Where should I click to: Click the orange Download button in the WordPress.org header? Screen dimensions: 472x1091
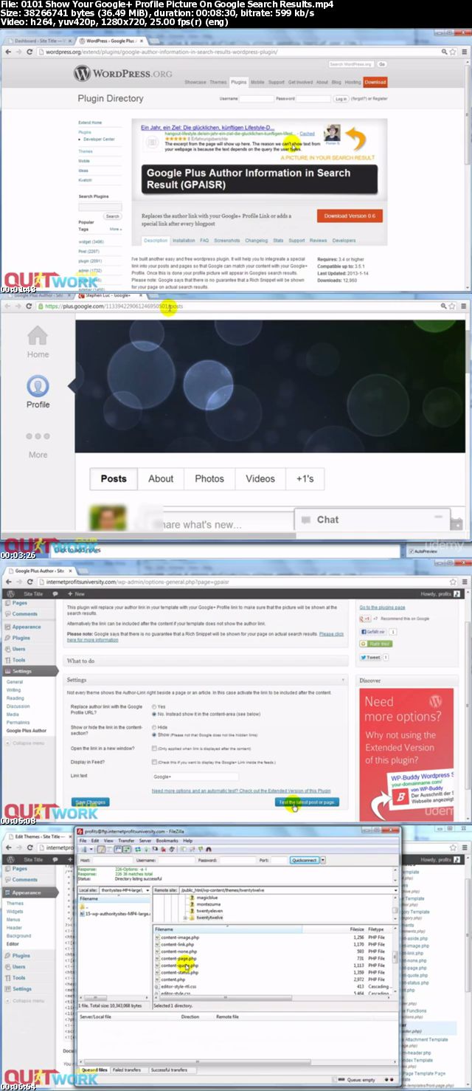pos(375,82)
